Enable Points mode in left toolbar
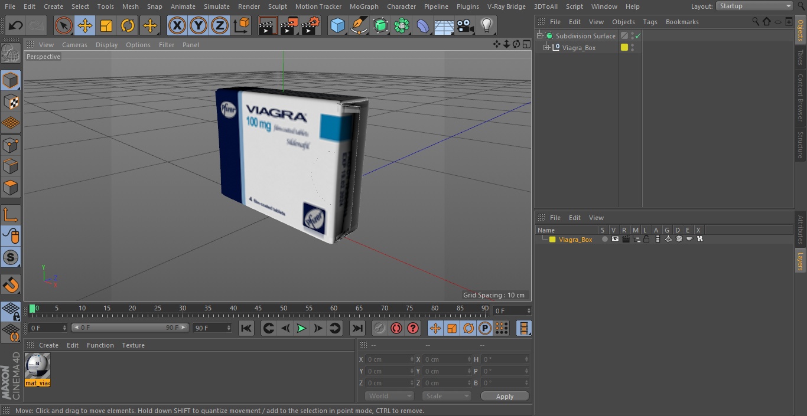The height and width of the screenshot is (416, 807). pos(11,145)
